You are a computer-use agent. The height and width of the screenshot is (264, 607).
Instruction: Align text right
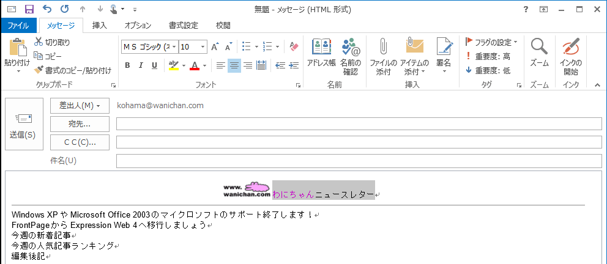point(248,65)
